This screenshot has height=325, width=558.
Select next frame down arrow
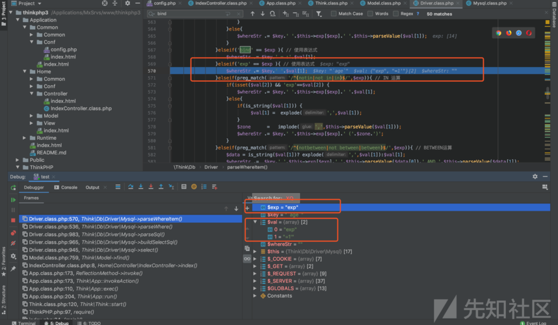pyautogui.click(x=236, y=209)
